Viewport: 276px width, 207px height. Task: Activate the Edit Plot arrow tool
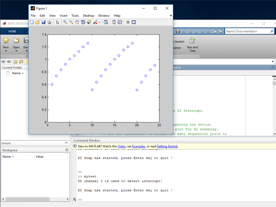tap(57, 22)
